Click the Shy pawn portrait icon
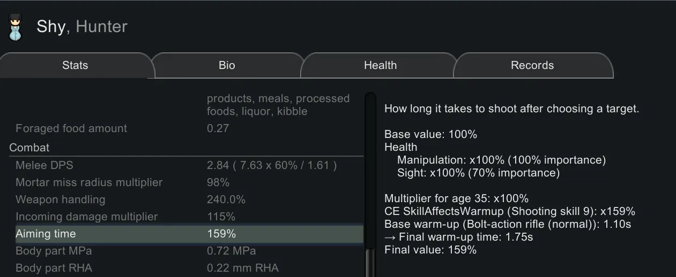Image resolution: width=676 pixels, height=277 pixels. [x=15, y=27]
